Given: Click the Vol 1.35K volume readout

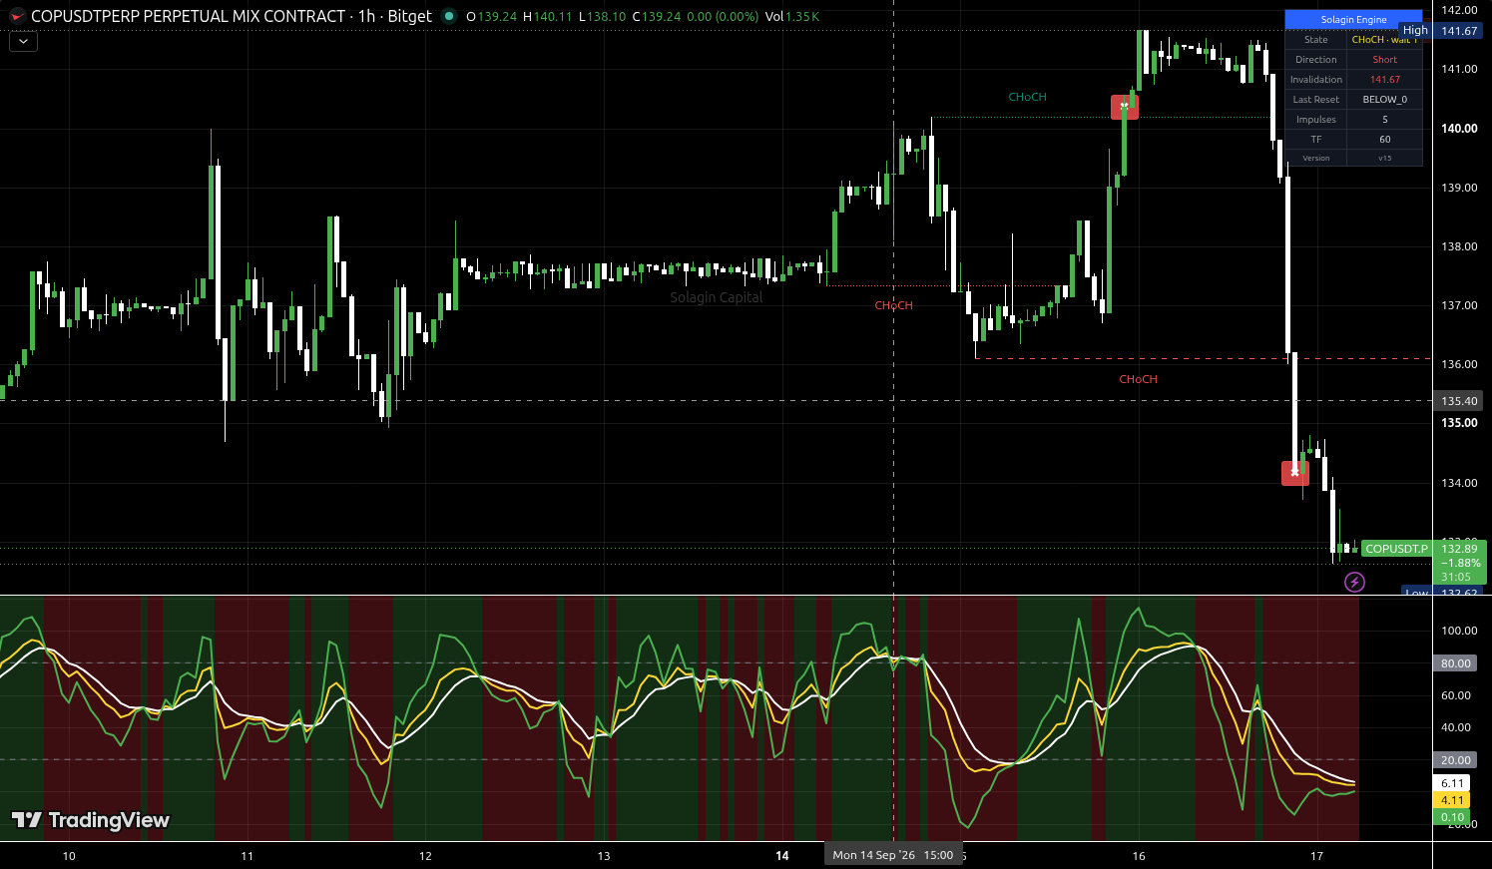Looking at the screenshot, I should 792,17.
